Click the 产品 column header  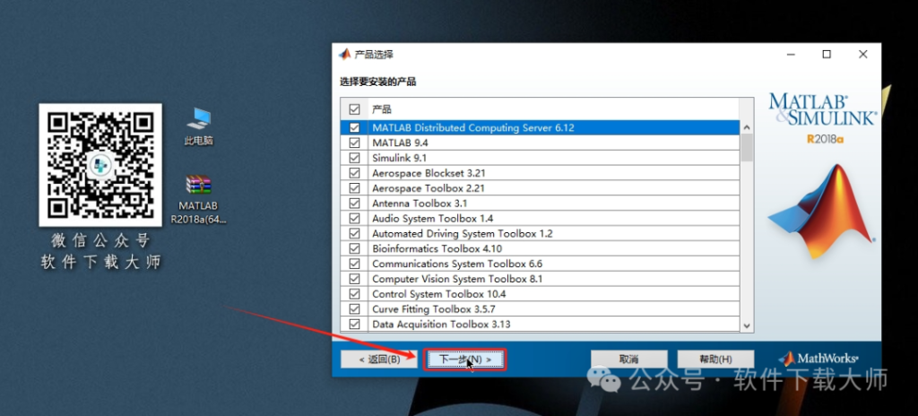point(553,109)
